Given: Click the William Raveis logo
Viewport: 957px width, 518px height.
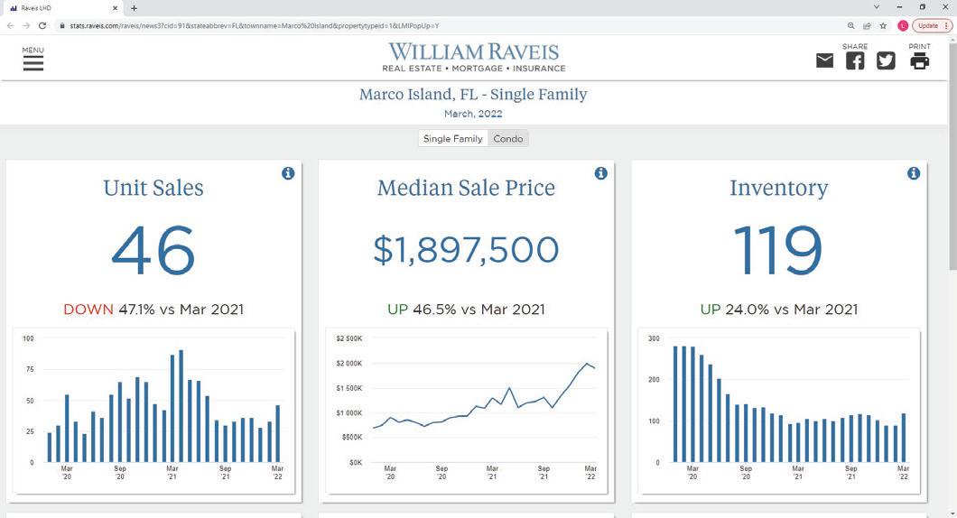Looking at the screenshot, I should coord(474,58).
